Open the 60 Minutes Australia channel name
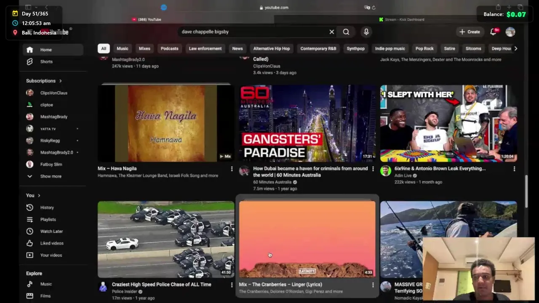 [272, 182]
